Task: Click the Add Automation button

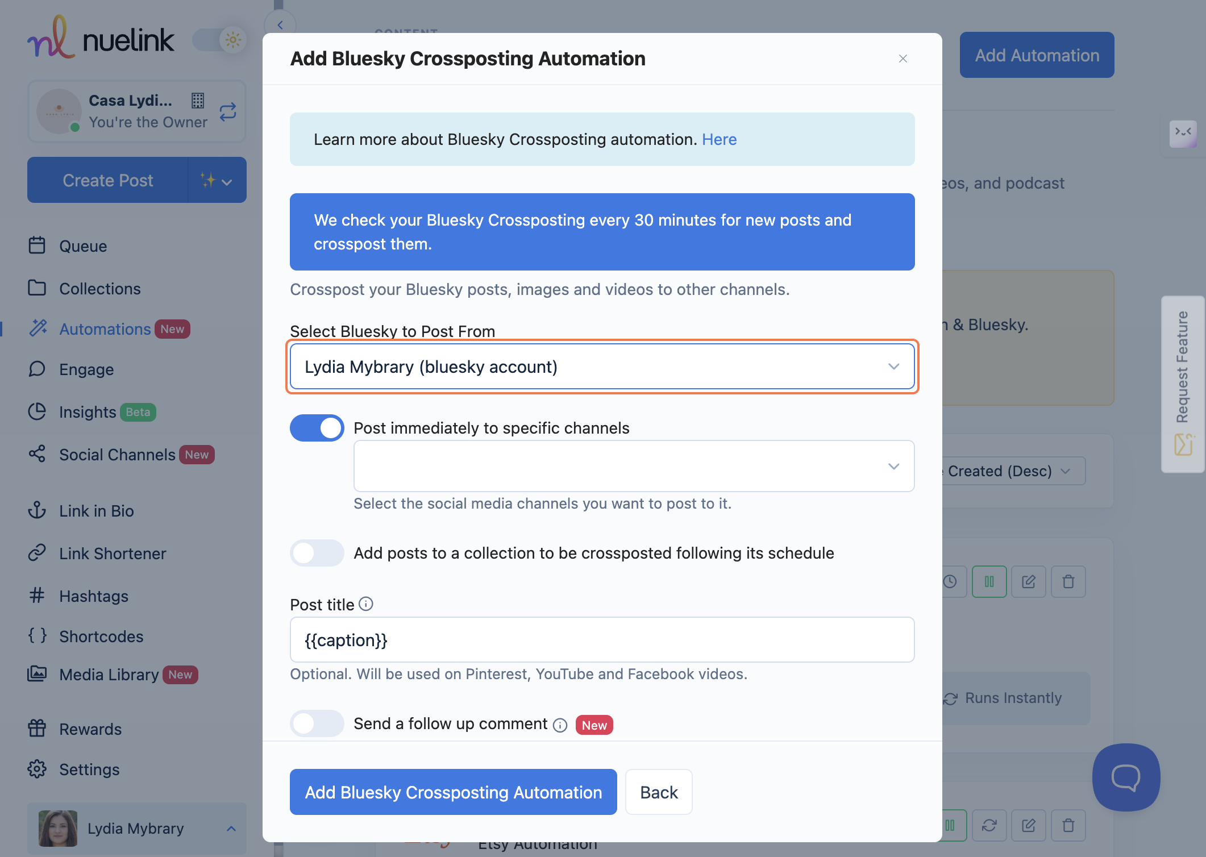Action: [x=1037, y=55]
